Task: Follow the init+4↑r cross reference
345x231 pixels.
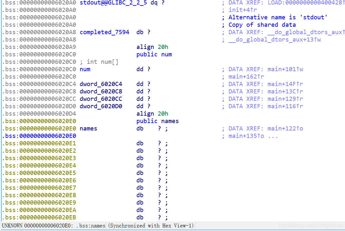Action: [x=243, y=10]
